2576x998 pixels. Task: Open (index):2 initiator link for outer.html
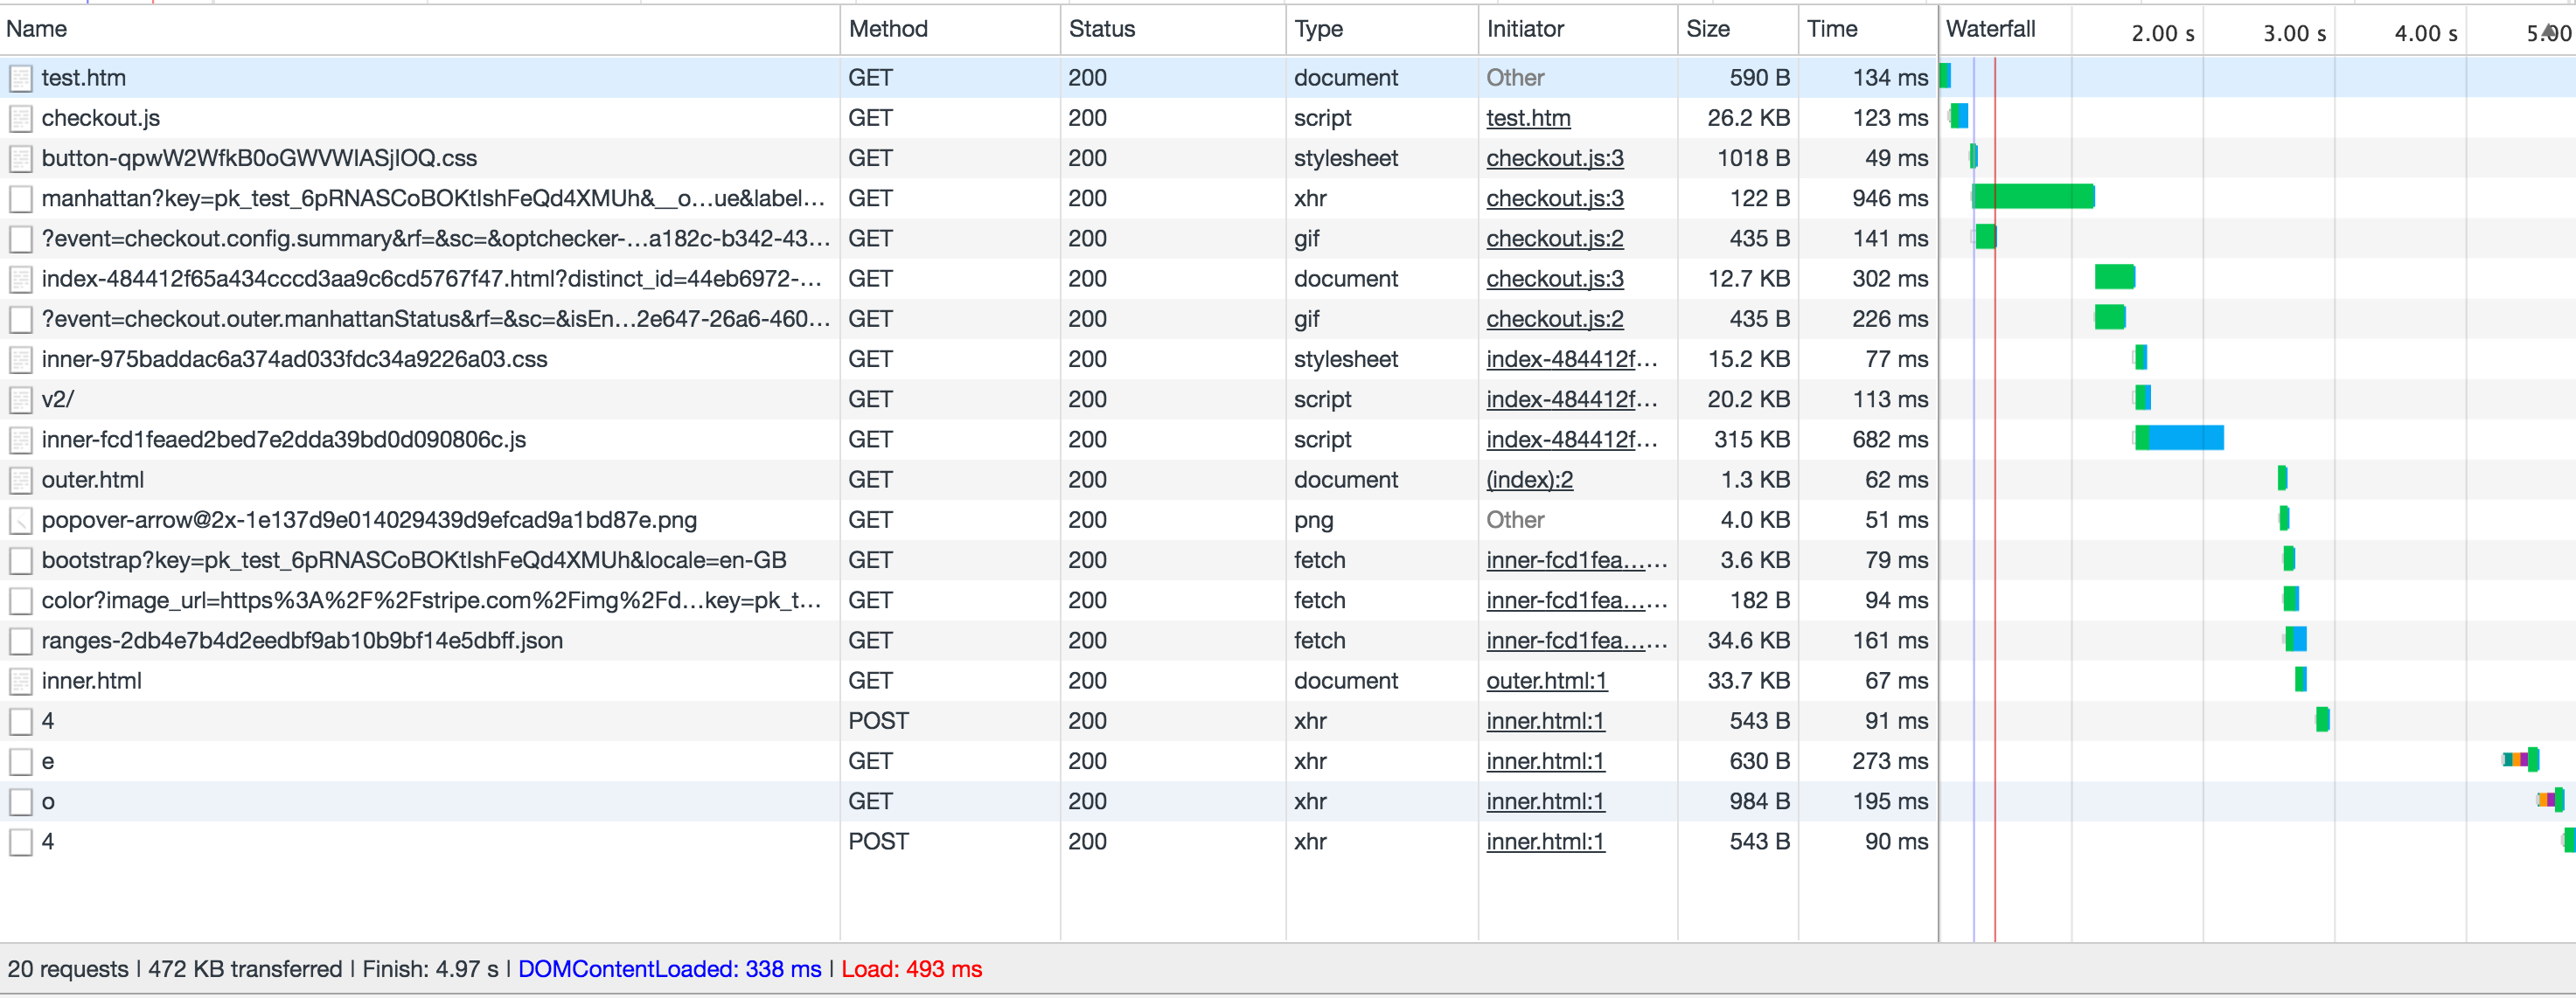click(x=1529, y=480)
